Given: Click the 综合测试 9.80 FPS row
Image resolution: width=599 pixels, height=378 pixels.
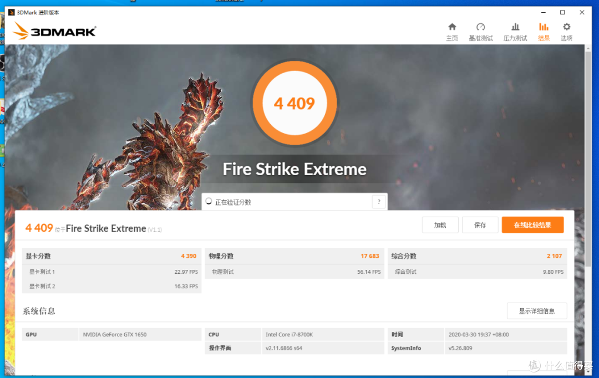Looking at the screenshot, I should pyautogui.click(x=477, y=272).
